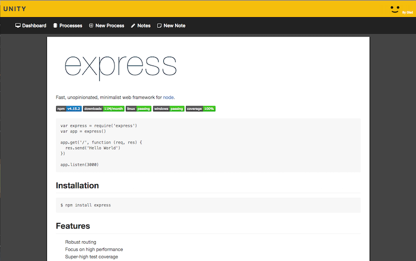Click the Notes pencil icon
Viewport: 416px width, 261px height.
coord(133,25)
